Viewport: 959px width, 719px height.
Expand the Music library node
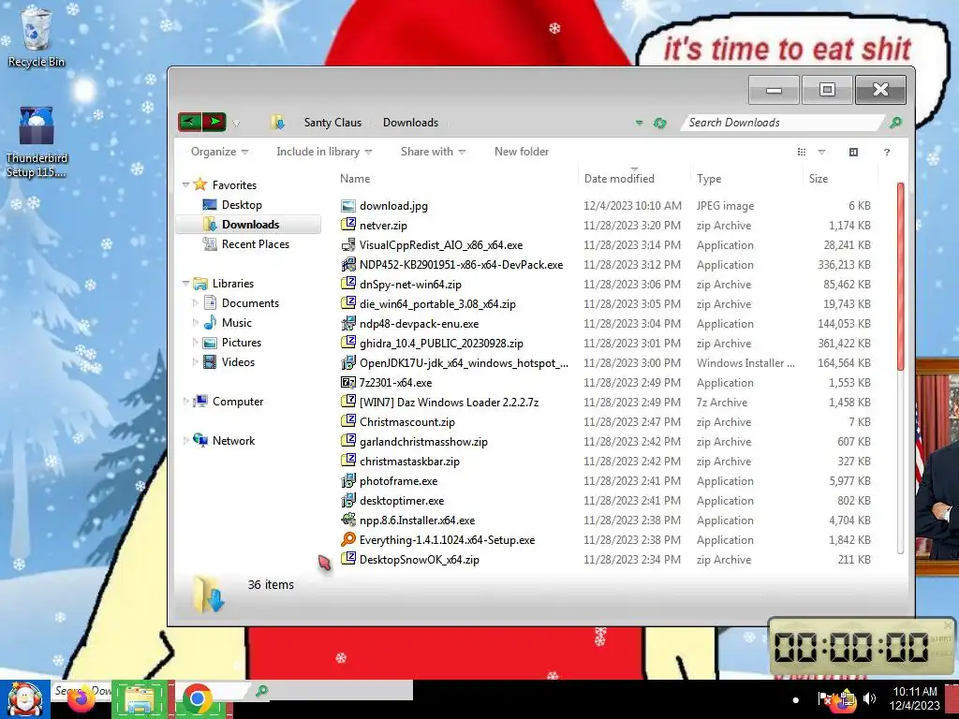pyautogui.click(x=195, y=323)
